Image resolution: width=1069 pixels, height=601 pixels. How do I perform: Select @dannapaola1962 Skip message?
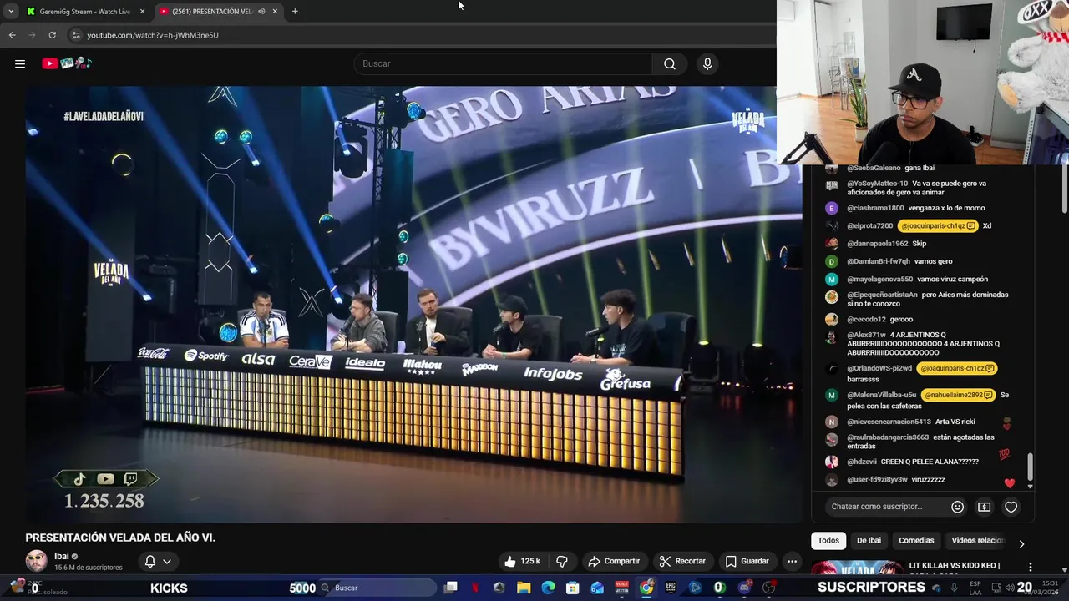pos(886,244)
